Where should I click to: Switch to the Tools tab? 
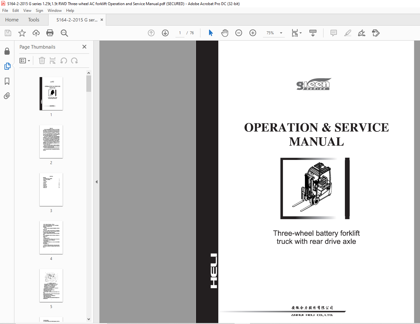(x=34, y=20)
